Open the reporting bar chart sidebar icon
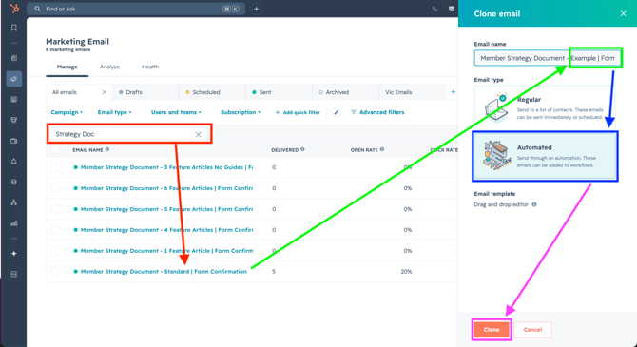The image size is (637, 347). tap(14, 223)
